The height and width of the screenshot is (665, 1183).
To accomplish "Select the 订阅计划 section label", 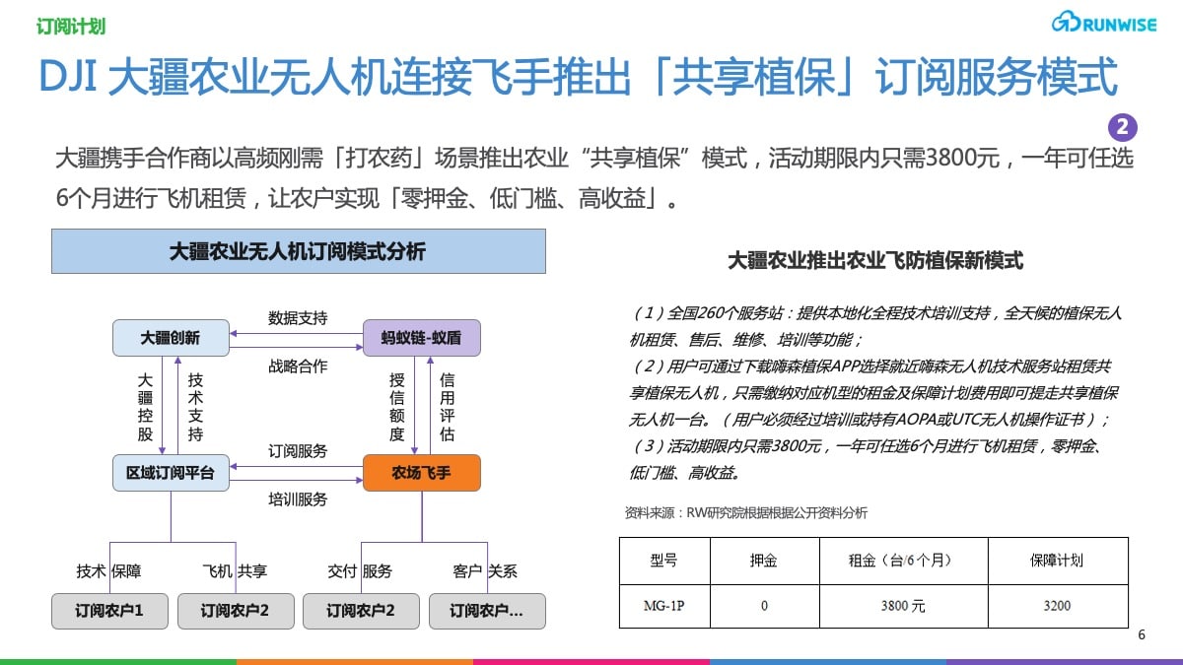I will [x=71, y=28].
